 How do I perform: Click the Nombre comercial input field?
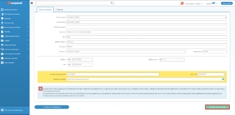[x=146, y=27]
